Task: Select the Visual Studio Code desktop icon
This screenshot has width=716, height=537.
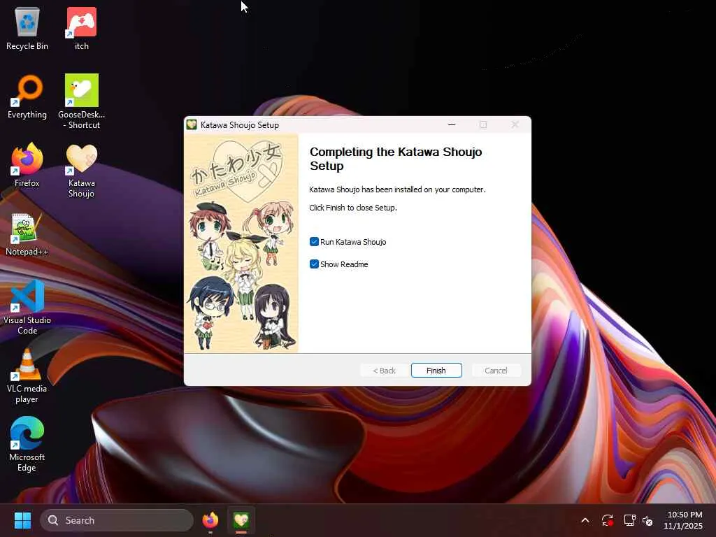Action: pos(27,307)
